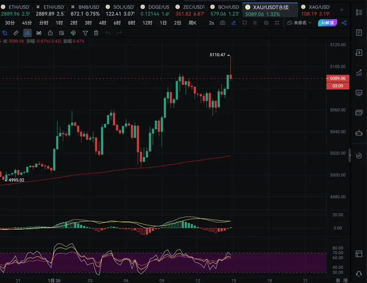Click the undo arrow icon
The width and height of the screenshot is (367, 283).
[108, 33]
